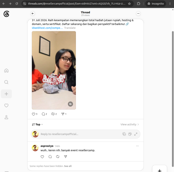The width and height of the screenshot is (174, 172).
Task: Open View activity
Action: (x=129, y=124)
